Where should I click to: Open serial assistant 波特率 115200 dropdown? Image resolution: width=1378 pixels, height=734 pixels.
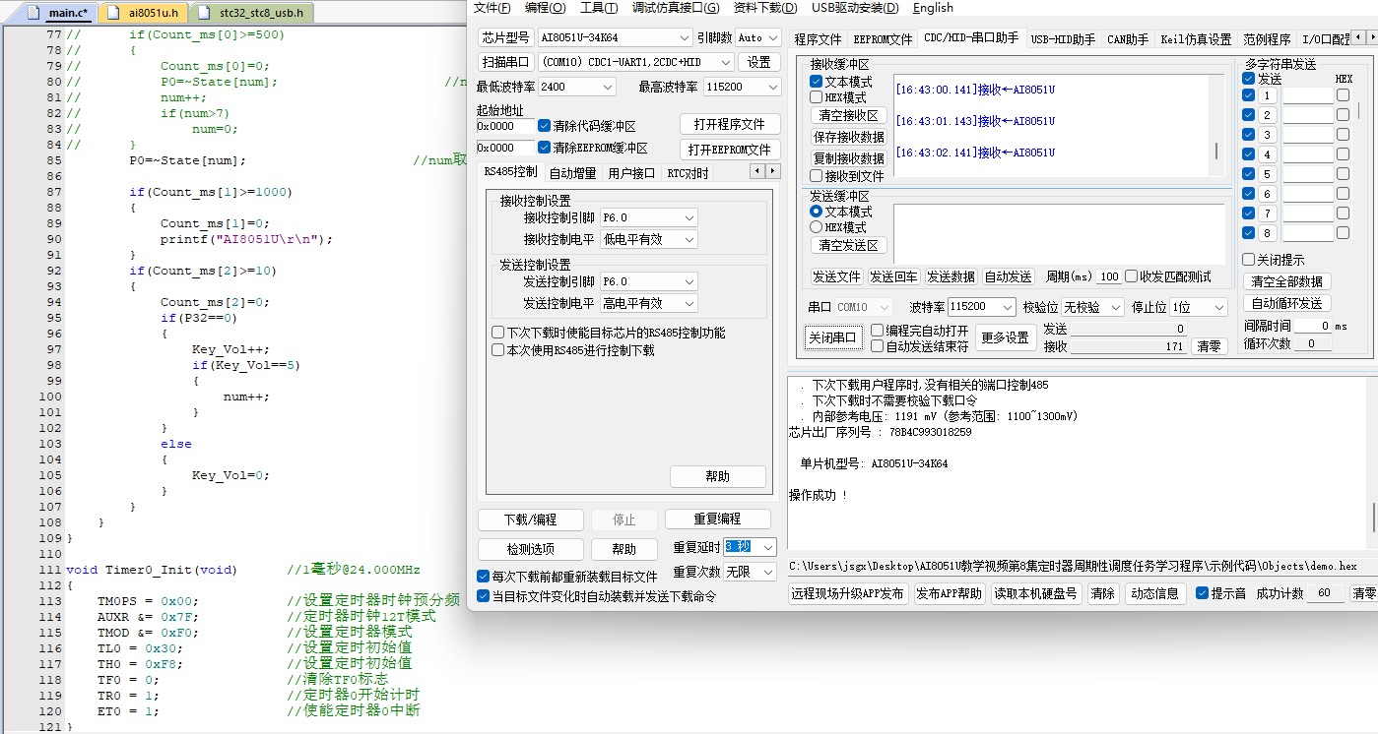pos(982,307)
